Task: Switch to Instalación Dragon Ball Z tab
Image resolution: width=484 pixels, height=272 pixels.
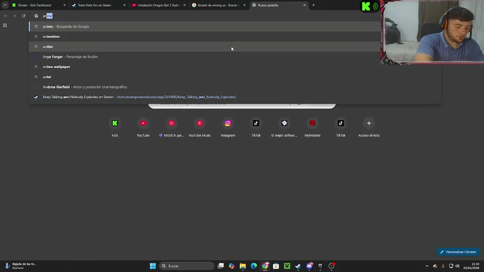Action: coord(158,5)
